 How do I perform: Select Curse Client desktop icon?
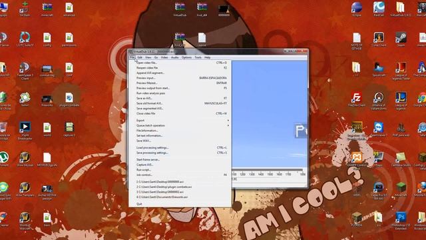click(x=379, y=39)
